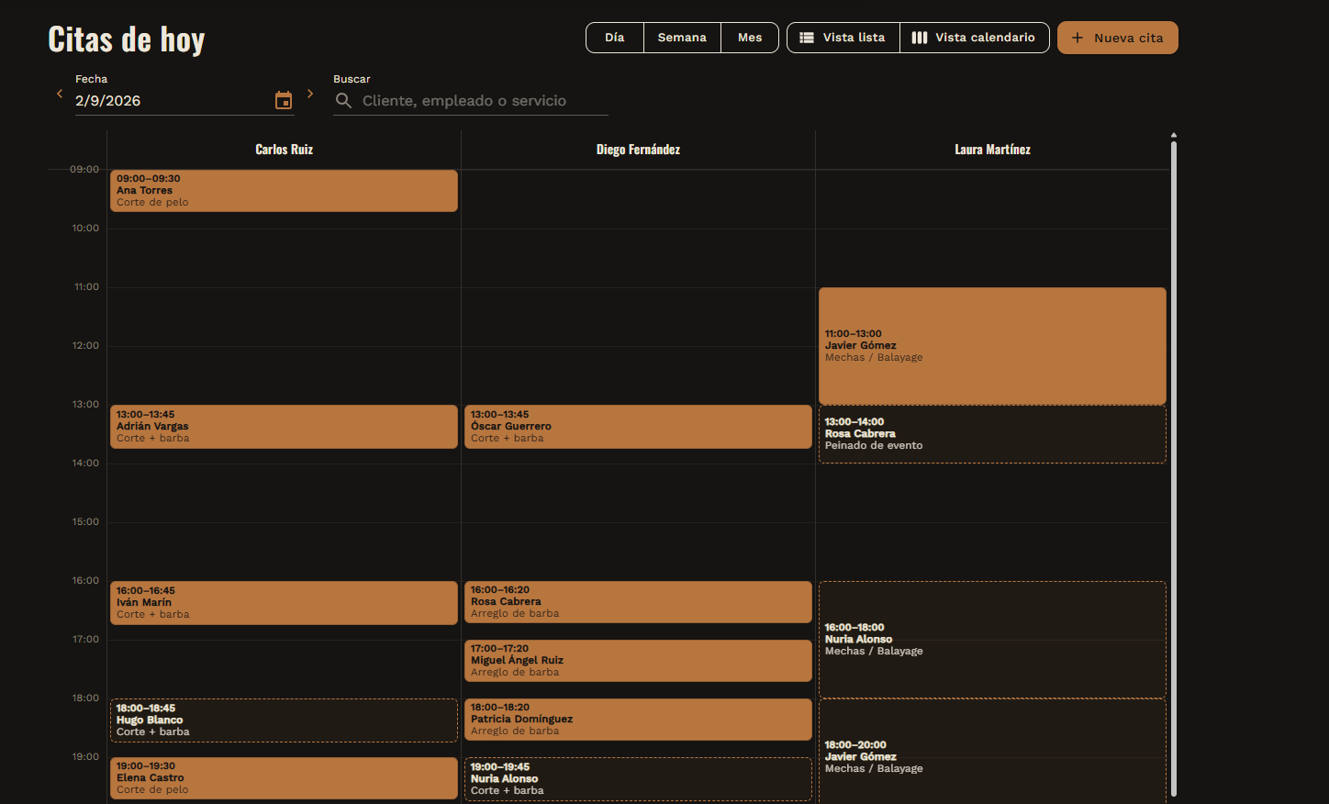Open Nuria Alonso Corte + barba appointment
This screenshot has height=804, width=1329.
coord(638,779)
